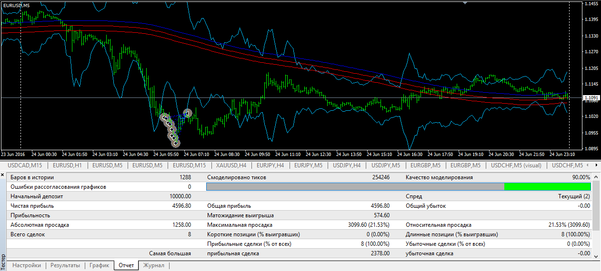Click the Максимальная просадка label
This screenshot has height=271, width=601.
pyautogui.click(x=240, y=225)
